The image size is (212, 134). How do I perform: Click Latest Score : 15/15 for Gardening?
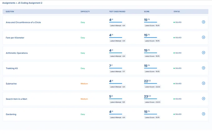point(152,118)
